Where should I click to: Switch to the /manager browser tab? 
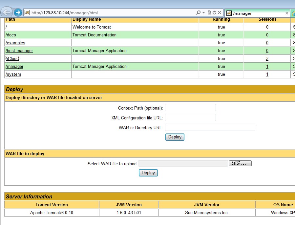point(257,13)
